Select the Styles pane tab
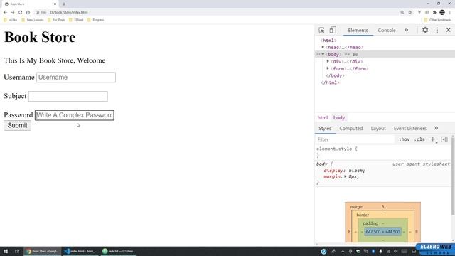455x256 pixels. point(325,128)
